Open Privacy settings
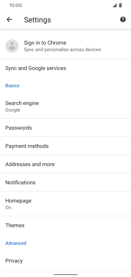 pos(65,261)
